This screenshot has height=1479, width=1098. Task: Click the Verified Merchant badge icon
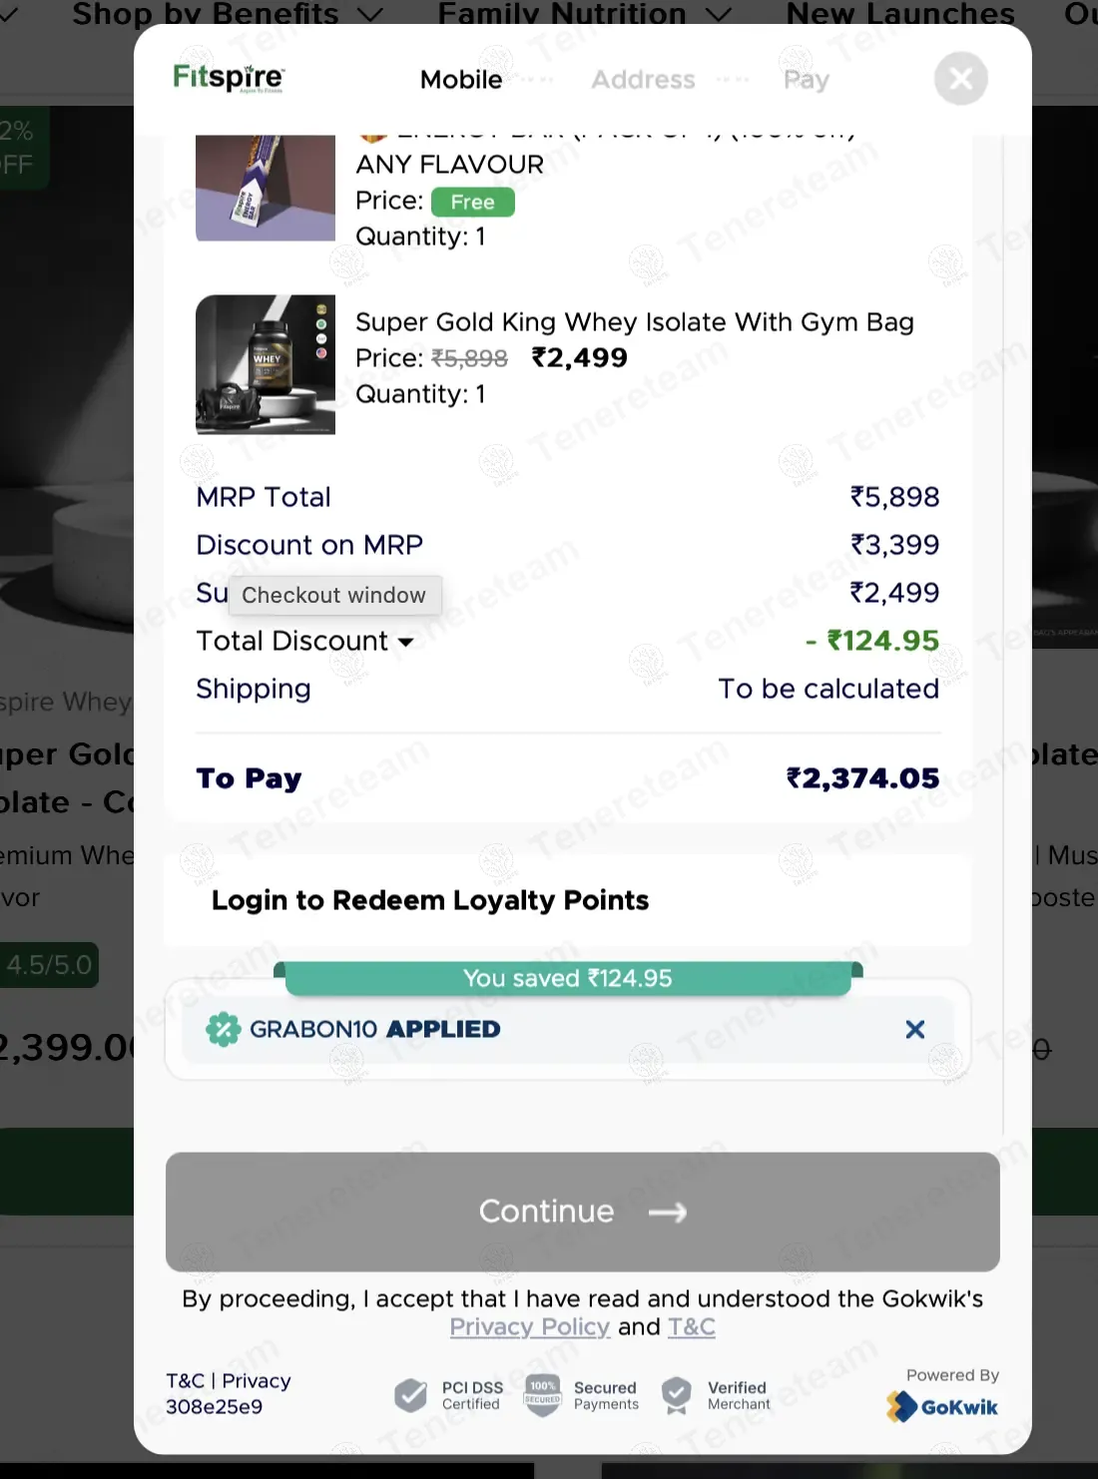point(677,1395)
